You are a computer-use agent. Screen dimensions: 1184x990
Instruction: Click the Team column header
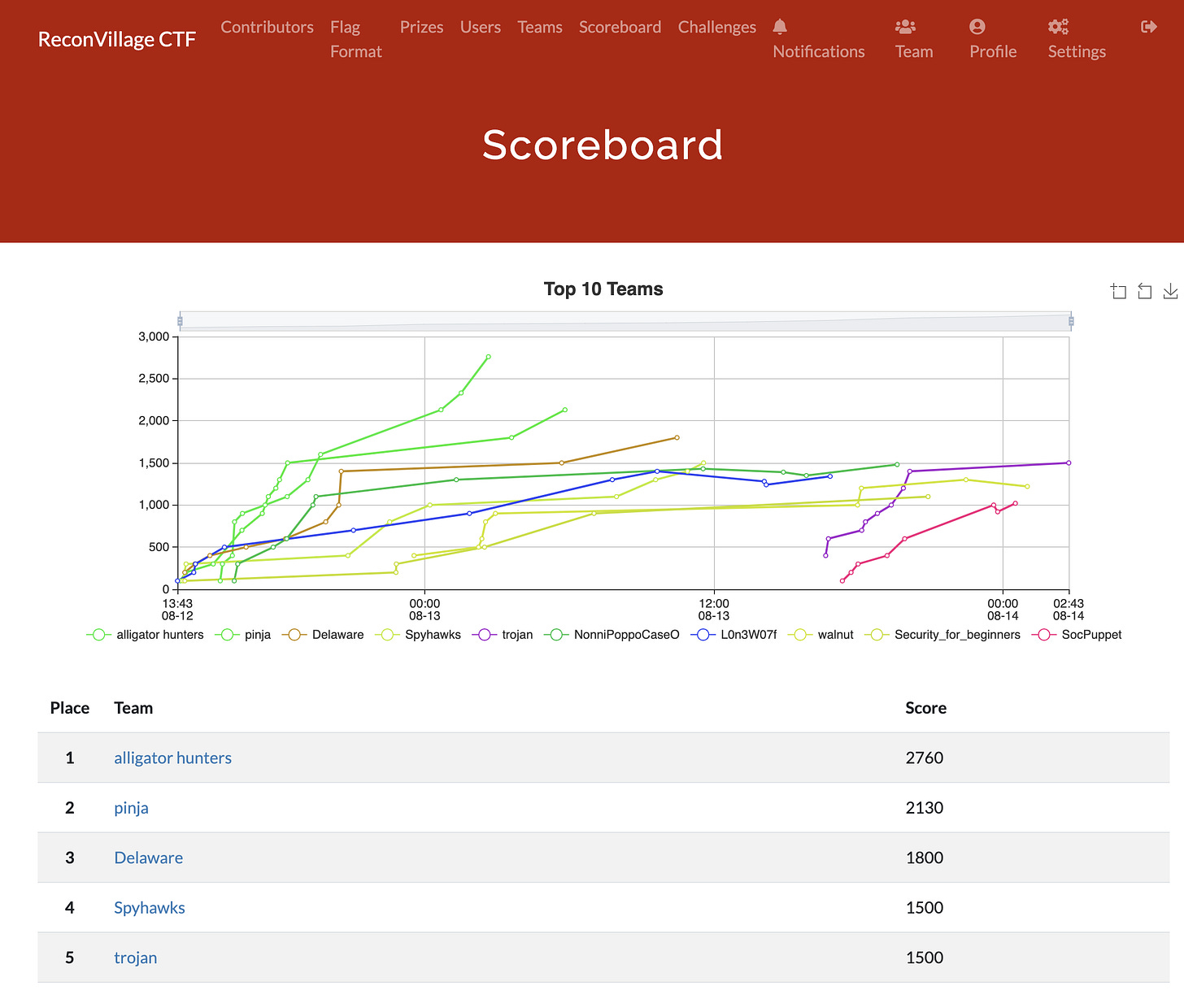[x=133, y=708]
